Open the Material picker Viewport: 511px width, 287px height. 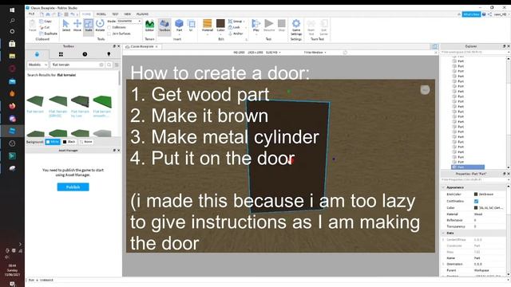tap(208, 26)
